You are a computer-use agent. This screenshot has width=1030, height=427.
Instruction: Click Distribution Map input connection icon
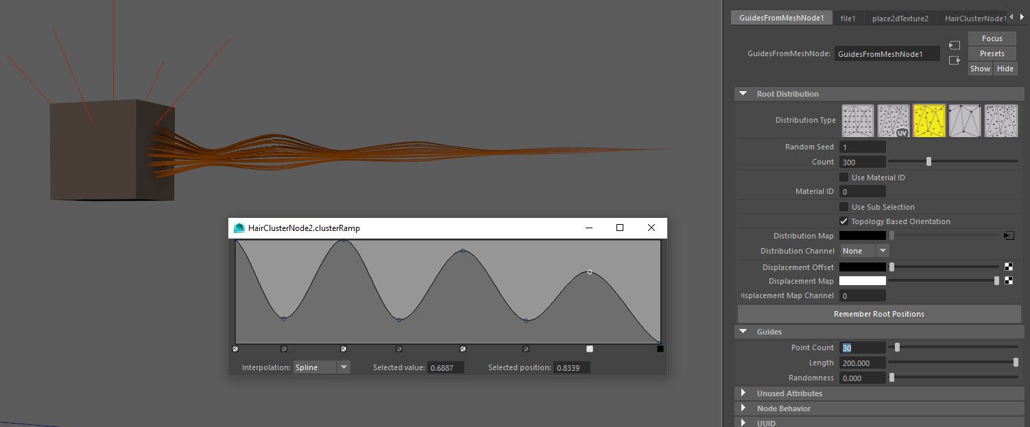coord(1008,236)
